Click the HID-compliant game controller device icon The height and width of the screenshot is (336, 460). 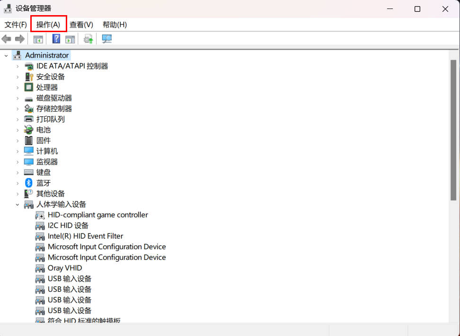click(40, 215)
